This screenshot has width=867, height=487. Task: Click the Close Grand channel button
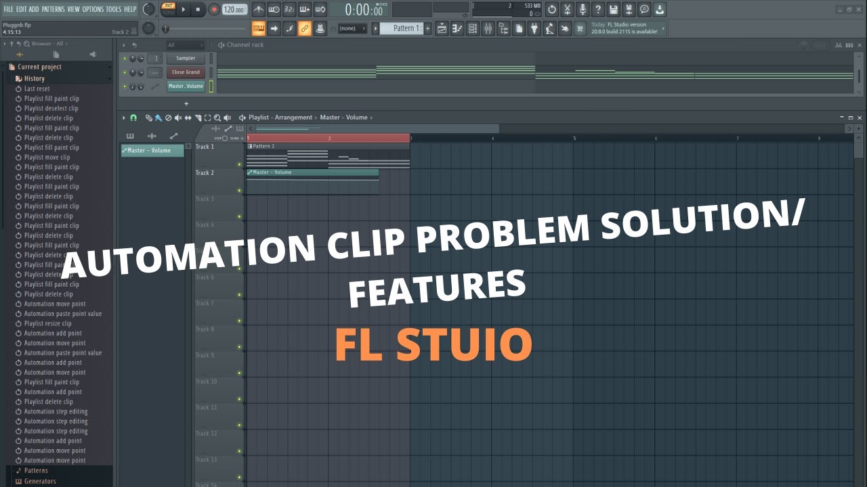(x=186, y=72)
